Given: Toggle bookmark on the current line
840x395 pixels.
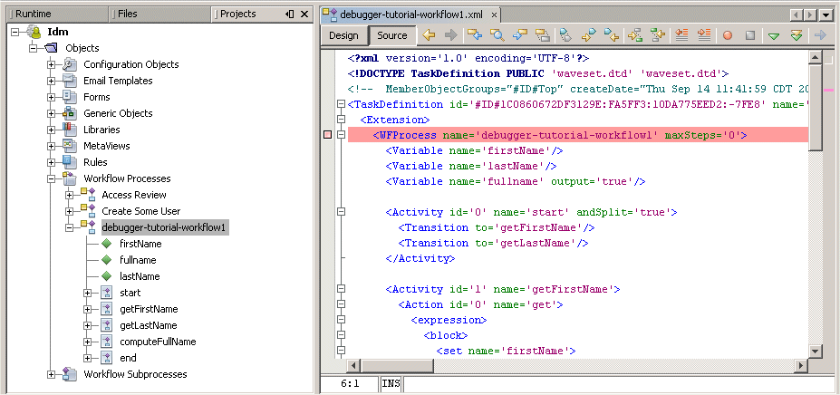Looking at the screenshot, I should coord(565,35).
